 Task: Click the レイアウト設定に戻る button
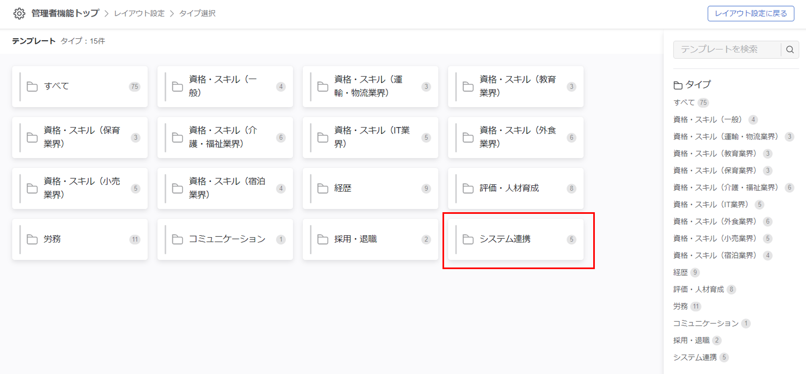point(750,13)
